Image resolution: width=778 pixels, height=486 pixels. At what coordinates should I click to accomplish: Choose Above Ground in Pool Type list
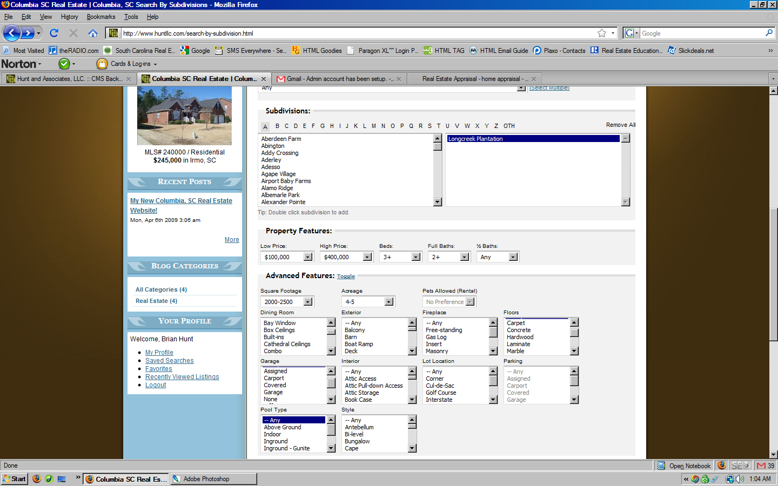[x=283, y=427]
